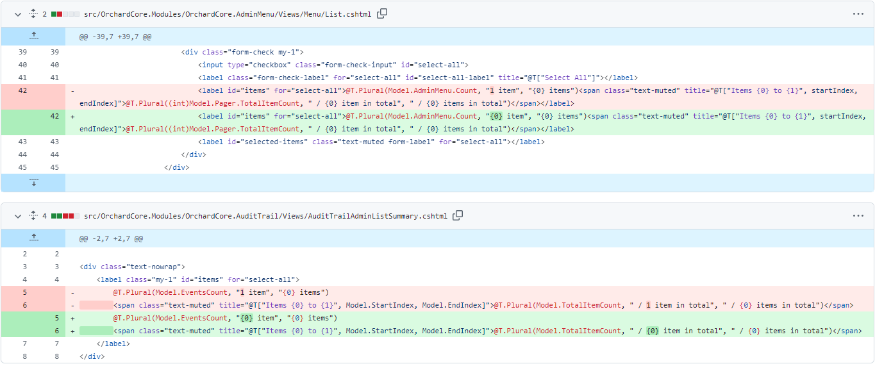This screenshot has width=875, height=373.
Task: Click the diffstat squares of AuditTrailAdminListSummary.cshtml
Action: click(x=65, y=216)
